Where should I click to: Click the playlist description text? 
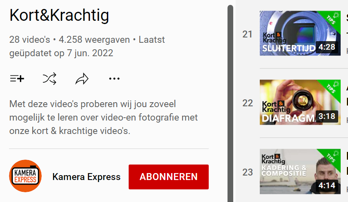point(103,117)
